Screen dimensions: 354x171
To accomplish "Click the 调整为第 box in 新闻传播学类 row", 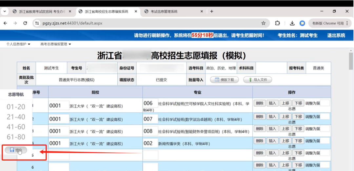I will click(x=325, y=141).
